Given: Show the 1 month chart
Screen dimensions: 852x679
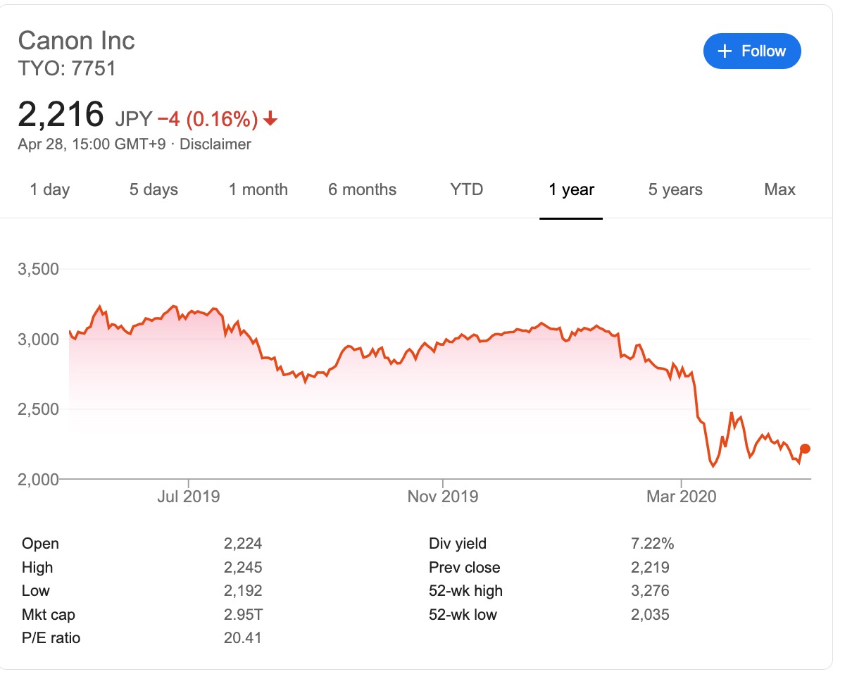Looking at the screenshot, I should pos(258,189).
